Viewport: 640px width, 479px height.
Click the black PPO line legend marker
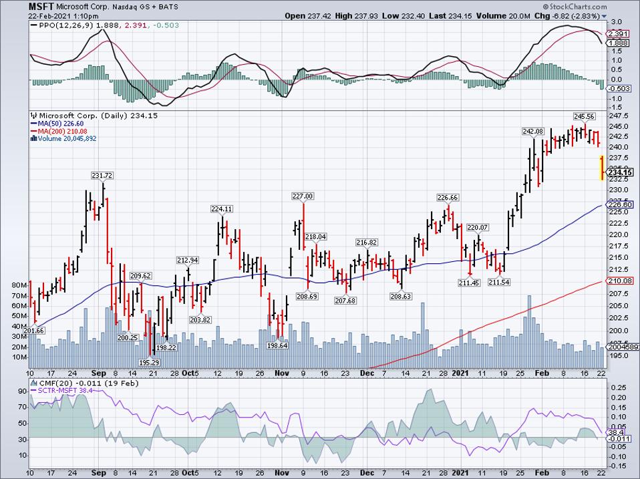point(34,25)
